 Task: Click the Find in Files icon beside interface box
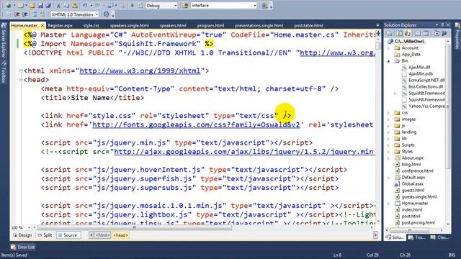(185, 5)
